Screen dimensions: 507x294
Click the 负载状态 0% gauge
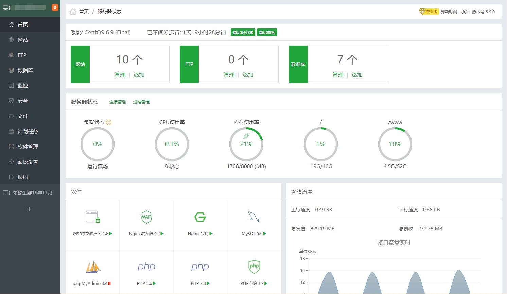(98, 144)
